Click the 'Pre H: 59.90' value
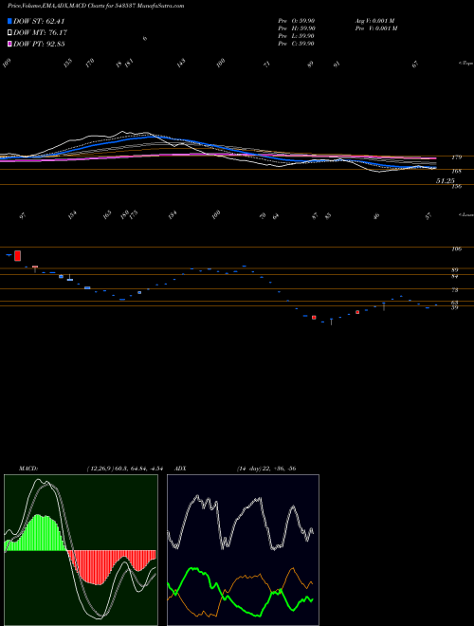The height and width of the screenshot is (626, 474). point(297,28)
